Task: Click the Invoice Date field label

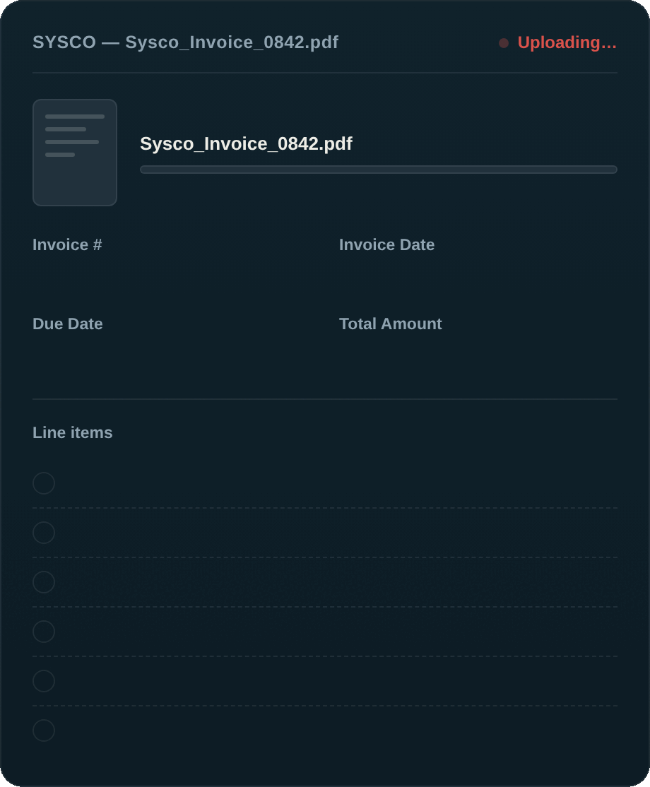Action: tap(387, 245)
